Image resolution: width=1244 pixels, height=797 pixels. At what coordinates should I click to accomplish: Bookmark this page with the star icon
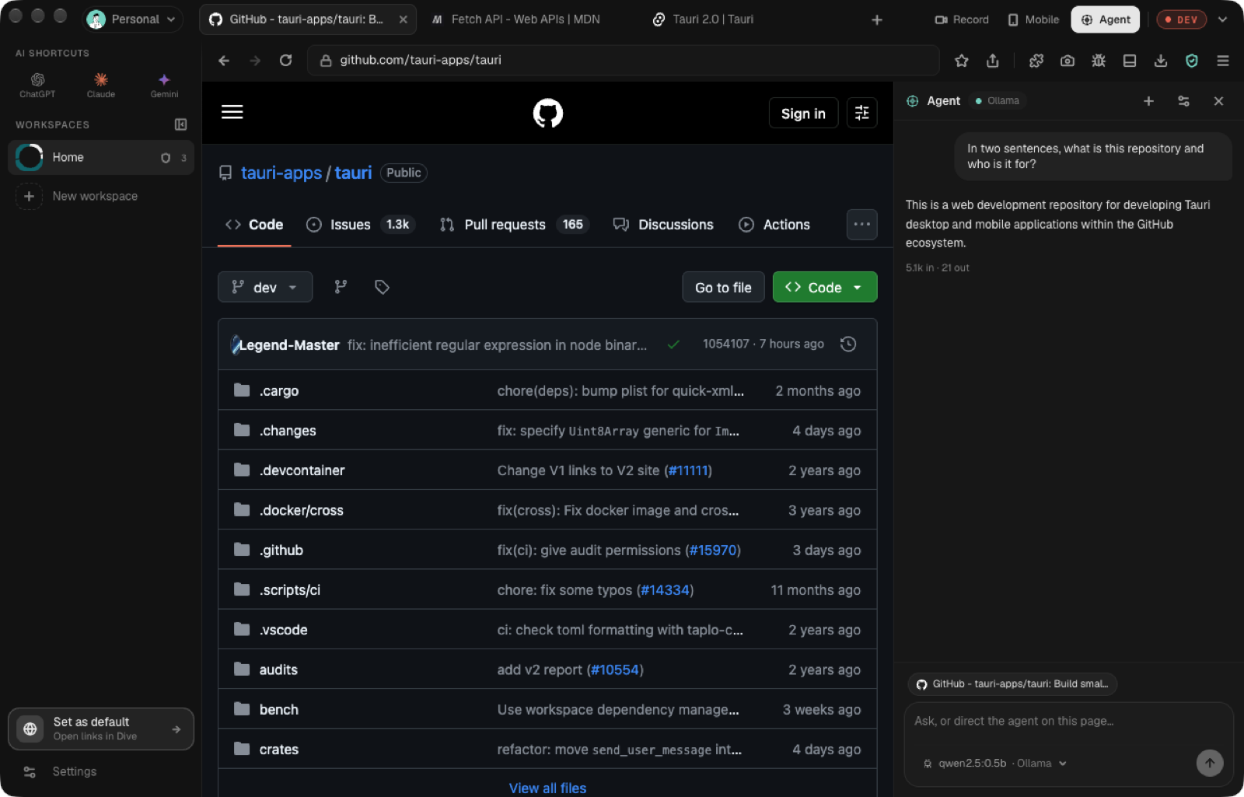click(x=962, y=61)
